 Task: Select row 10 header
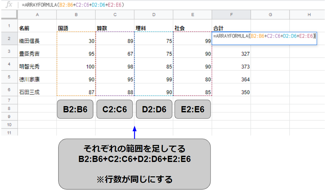click(9, 124)
